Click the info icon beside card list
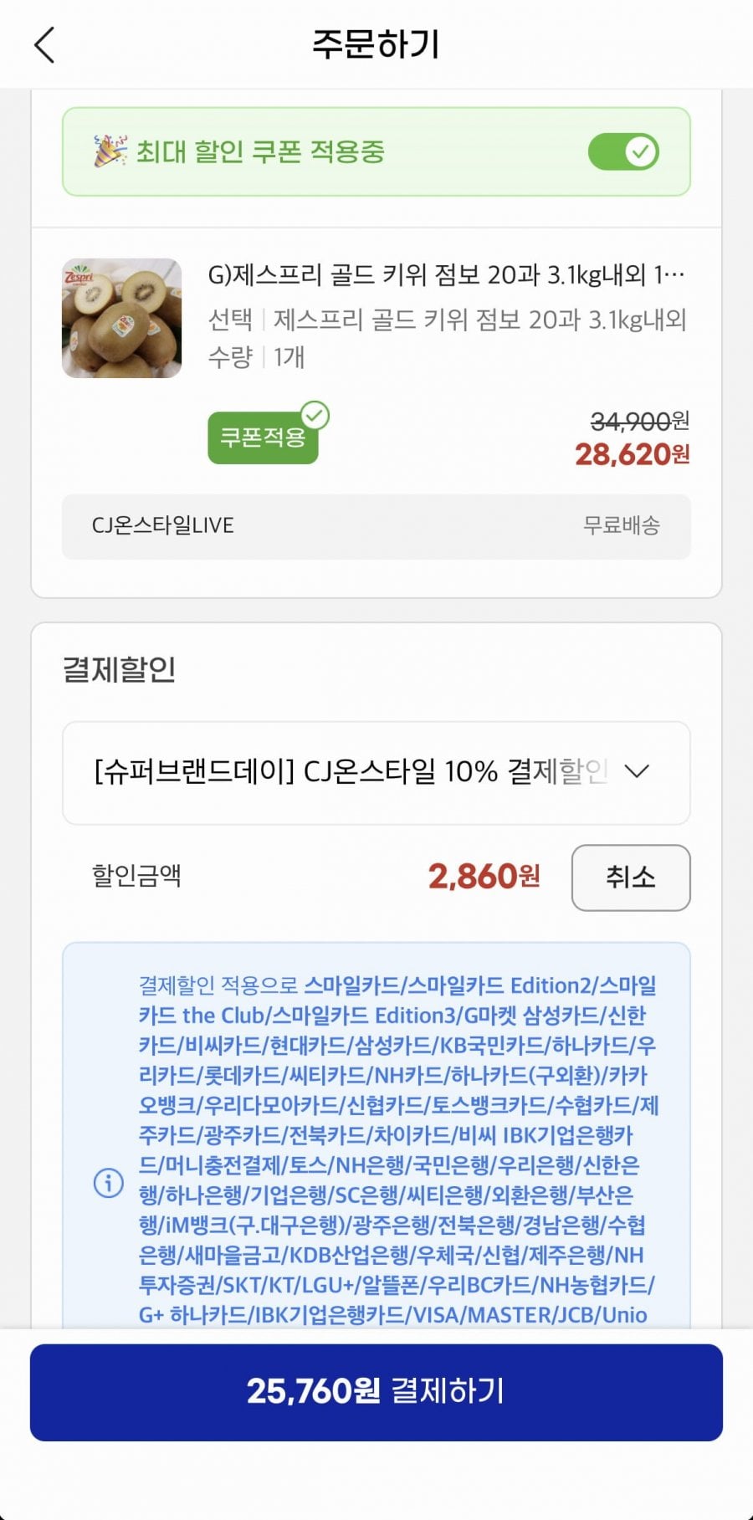The width and height of the screenshot is (753, 1520). coord(109,1182)
